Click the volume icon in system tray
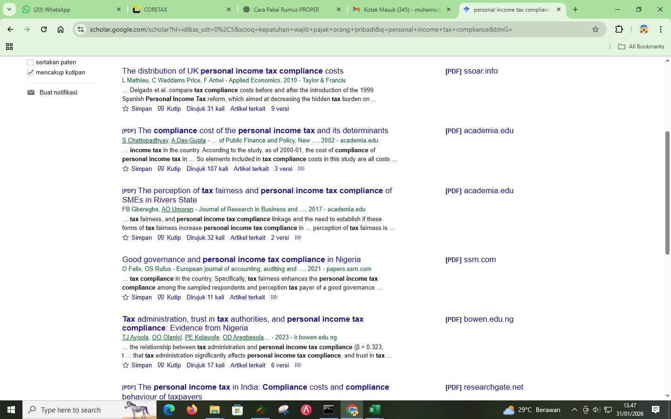Viewport: 671px width, 419px height. [x=596, y=410]
